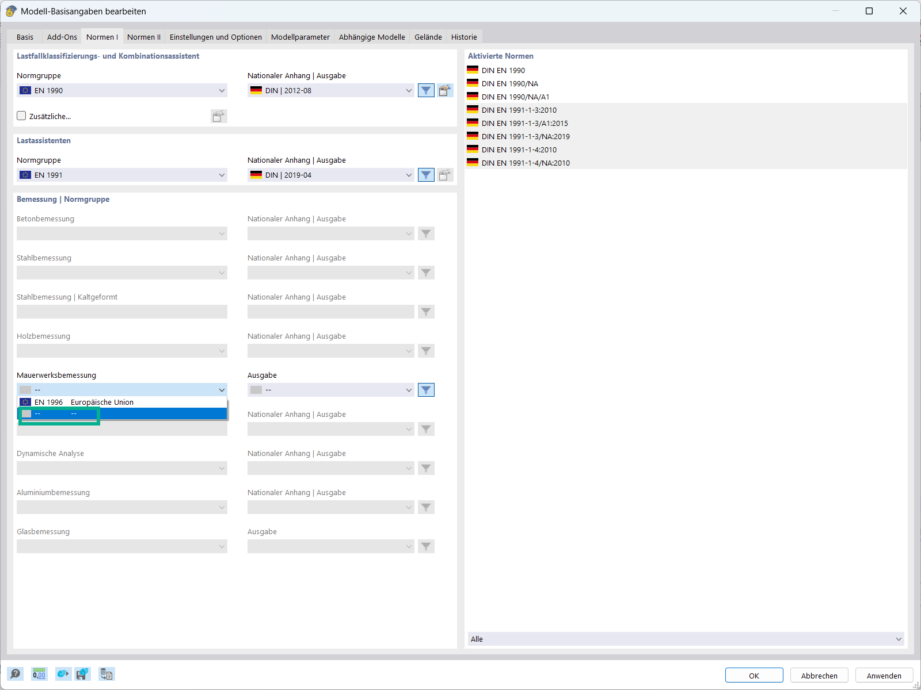Select the DIN EN 1991-1-4:2010 entry
Viewport: 921px width, 690px height.
686,149
